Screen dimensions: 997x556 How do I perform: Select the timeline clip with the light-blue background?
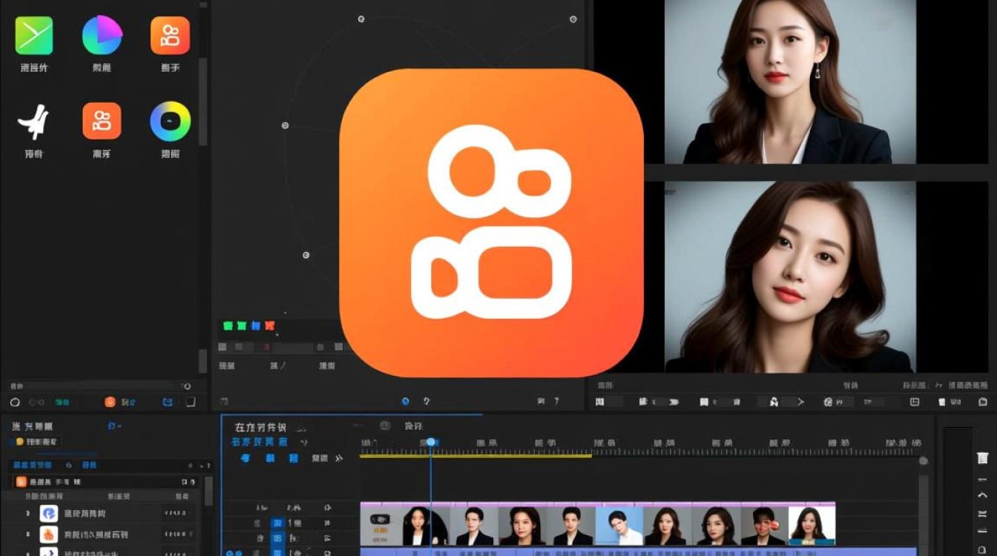click(619, 526)
